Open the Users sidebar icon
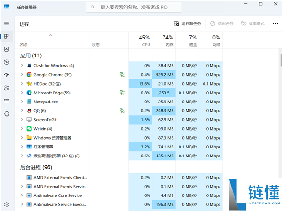 tap(7, 88)
